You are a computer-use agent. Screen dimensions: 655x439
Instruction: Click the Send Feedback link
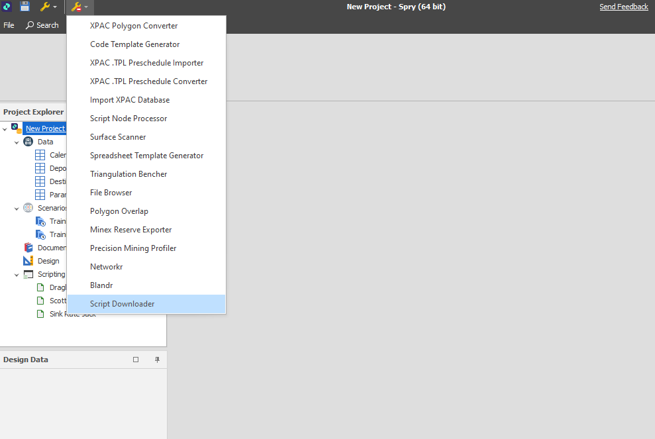(x=623, y=6)
